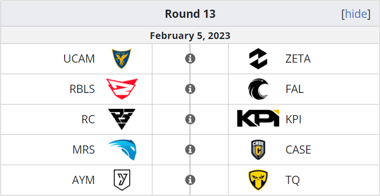The height and width of the screenshot is (196, 380).
Task: Click the Falcons black bird logo
Action: pyautogui.click(x=258, y=89)
